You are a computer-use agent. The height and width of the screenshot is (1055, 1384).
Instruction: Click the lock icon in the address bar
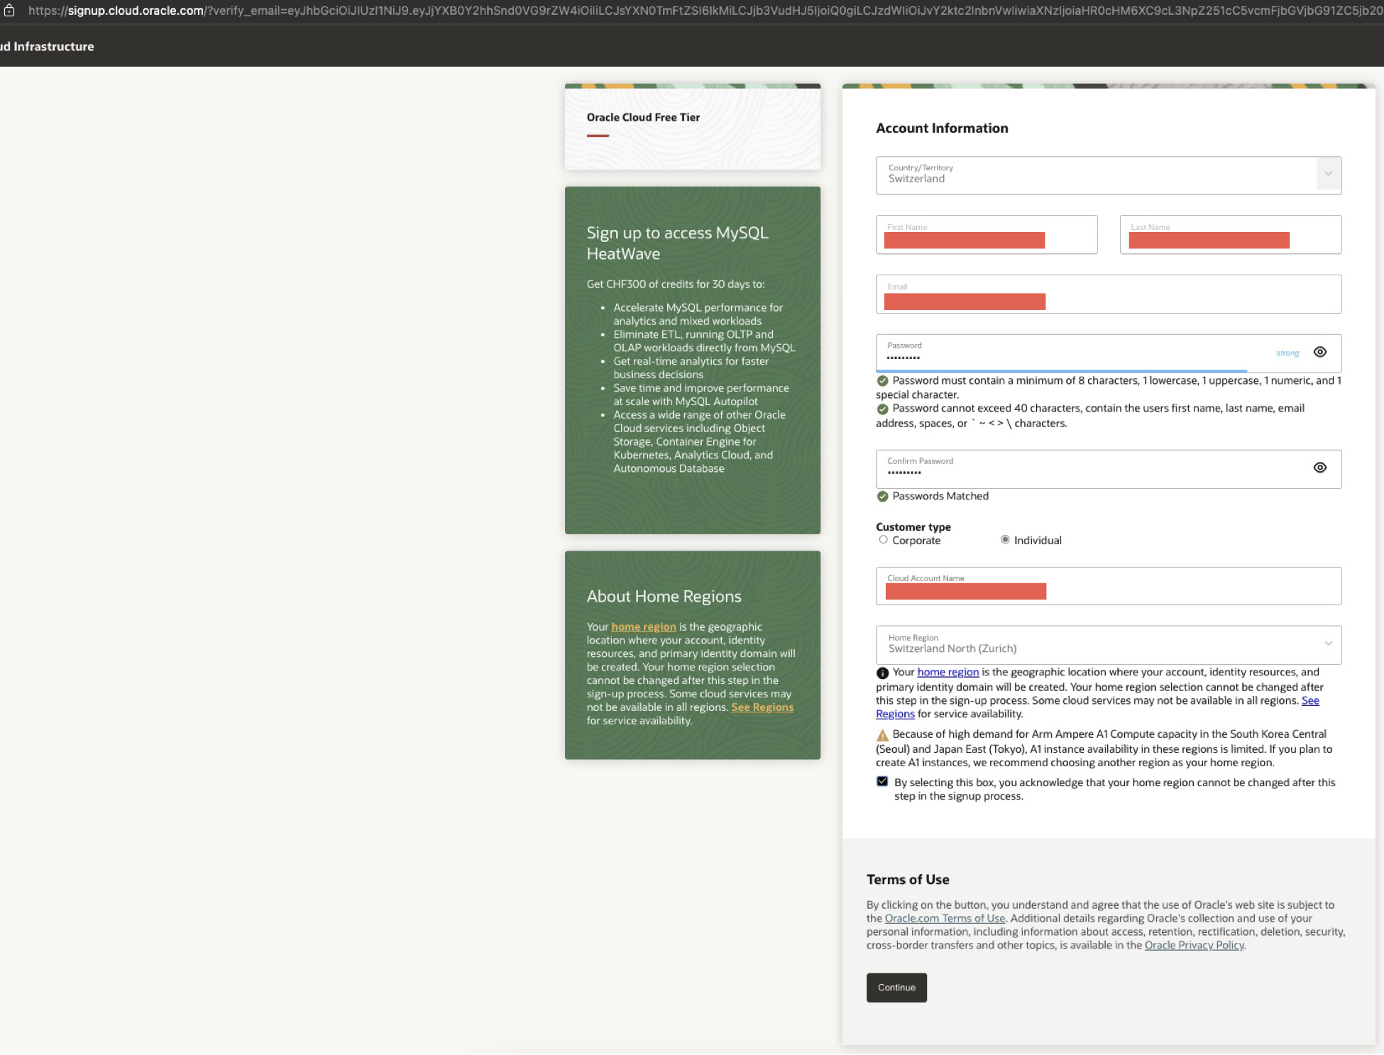[9, 11]
